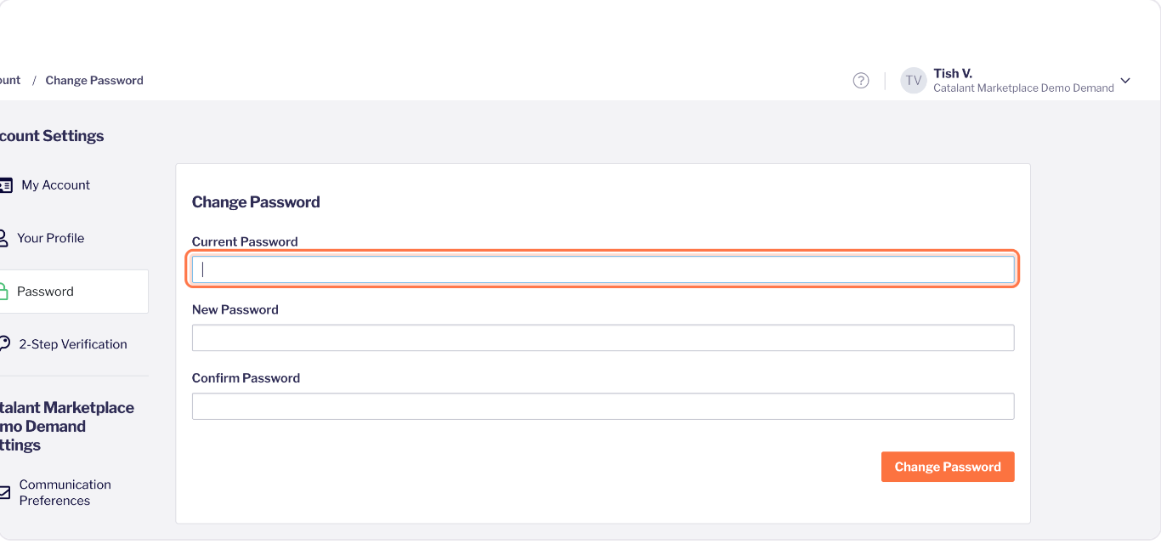1161x544 pixels.
Task: Navigate to the Account breadcrumb link
Action: pos(9,81)
